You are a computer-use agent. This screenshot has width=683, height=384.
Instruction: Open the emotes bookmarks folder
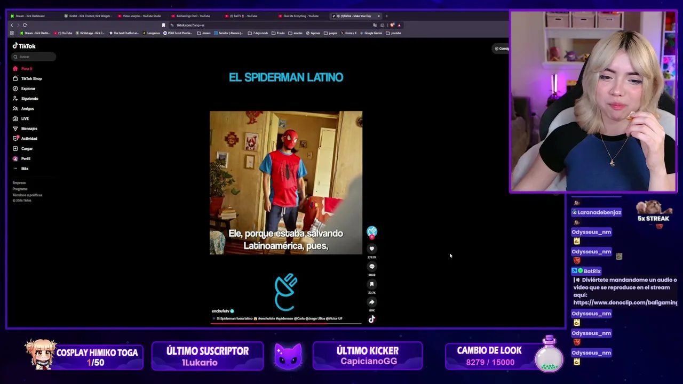coord(296,33)
